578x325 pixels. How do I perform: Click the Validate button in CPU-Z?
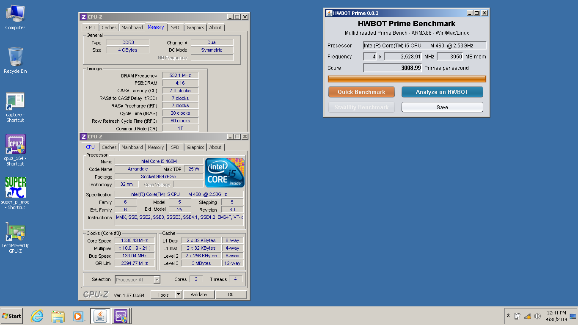198,295
